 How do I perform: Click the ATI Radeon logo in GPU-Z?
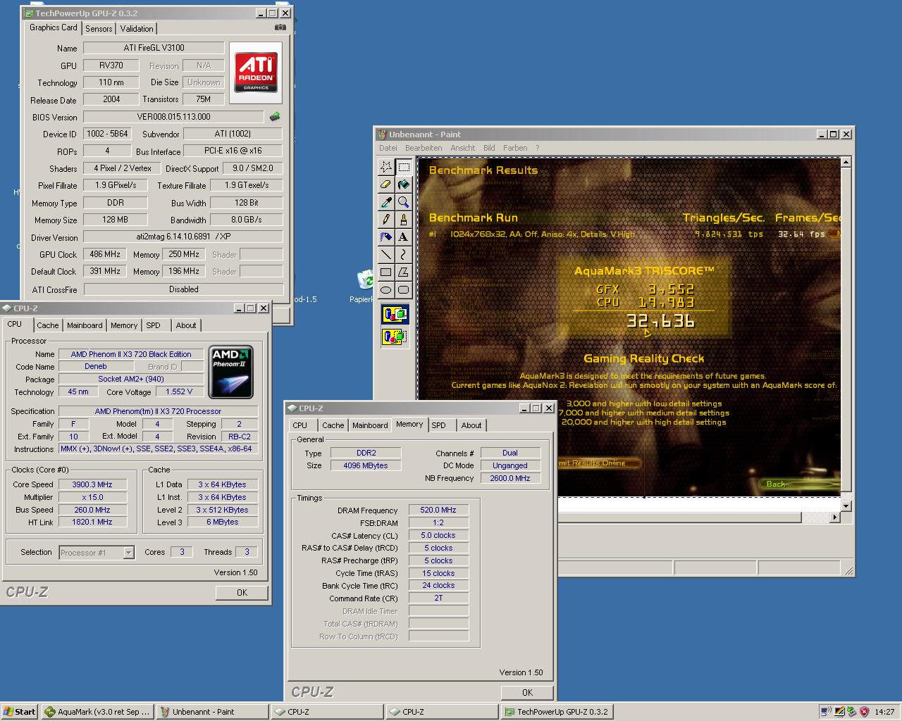[256, 73]
